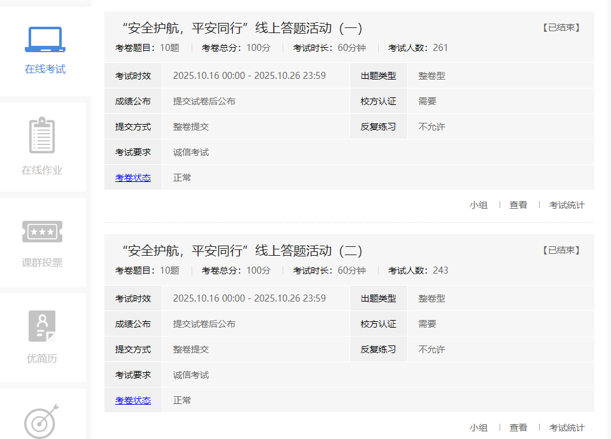Click the 已结束 status of exam (一)
The height and width of the screenshot is (439, 611).
tap(561, 28)
